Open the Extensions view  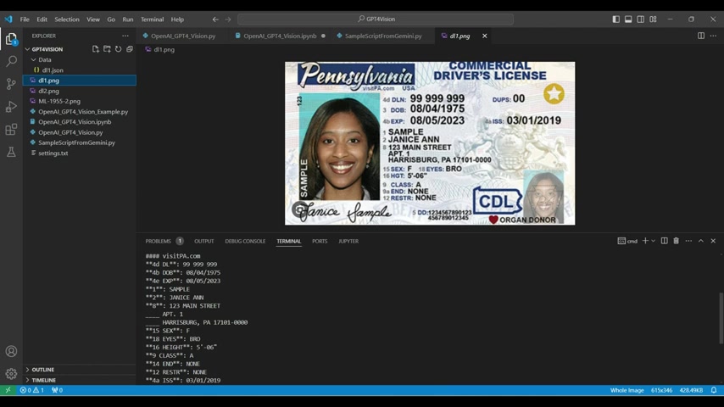[11, 130]
